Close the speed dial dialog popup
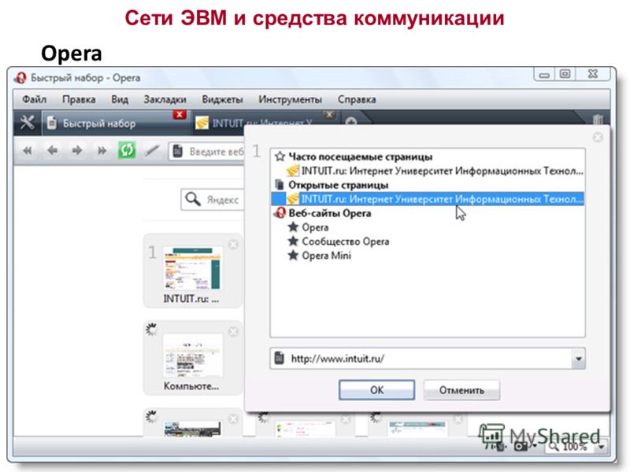The width and height of the screenshot is (630, 472). (598, 137)
